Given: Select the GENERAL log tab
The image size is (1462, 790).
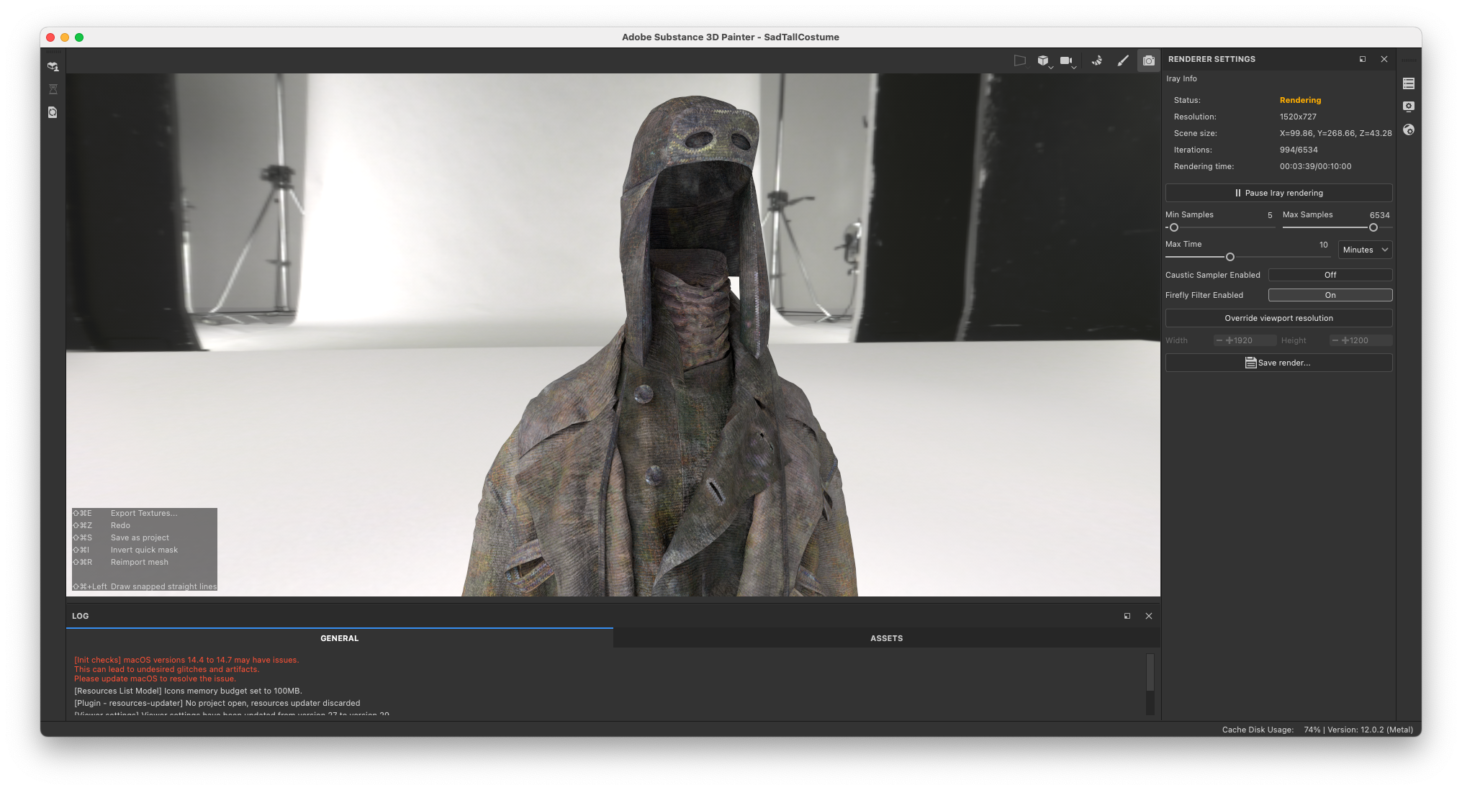Looking at the screenshot, I should coord(339,638).
